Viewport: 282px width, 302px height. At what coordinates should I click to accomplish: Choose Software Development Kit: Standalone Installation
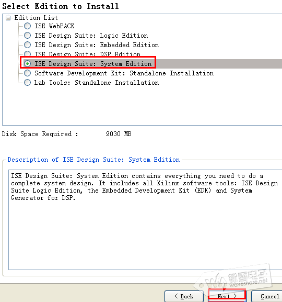[27, 73]
